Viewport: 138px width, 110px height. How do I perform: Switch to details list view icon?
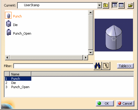click(x=115, y=5)
